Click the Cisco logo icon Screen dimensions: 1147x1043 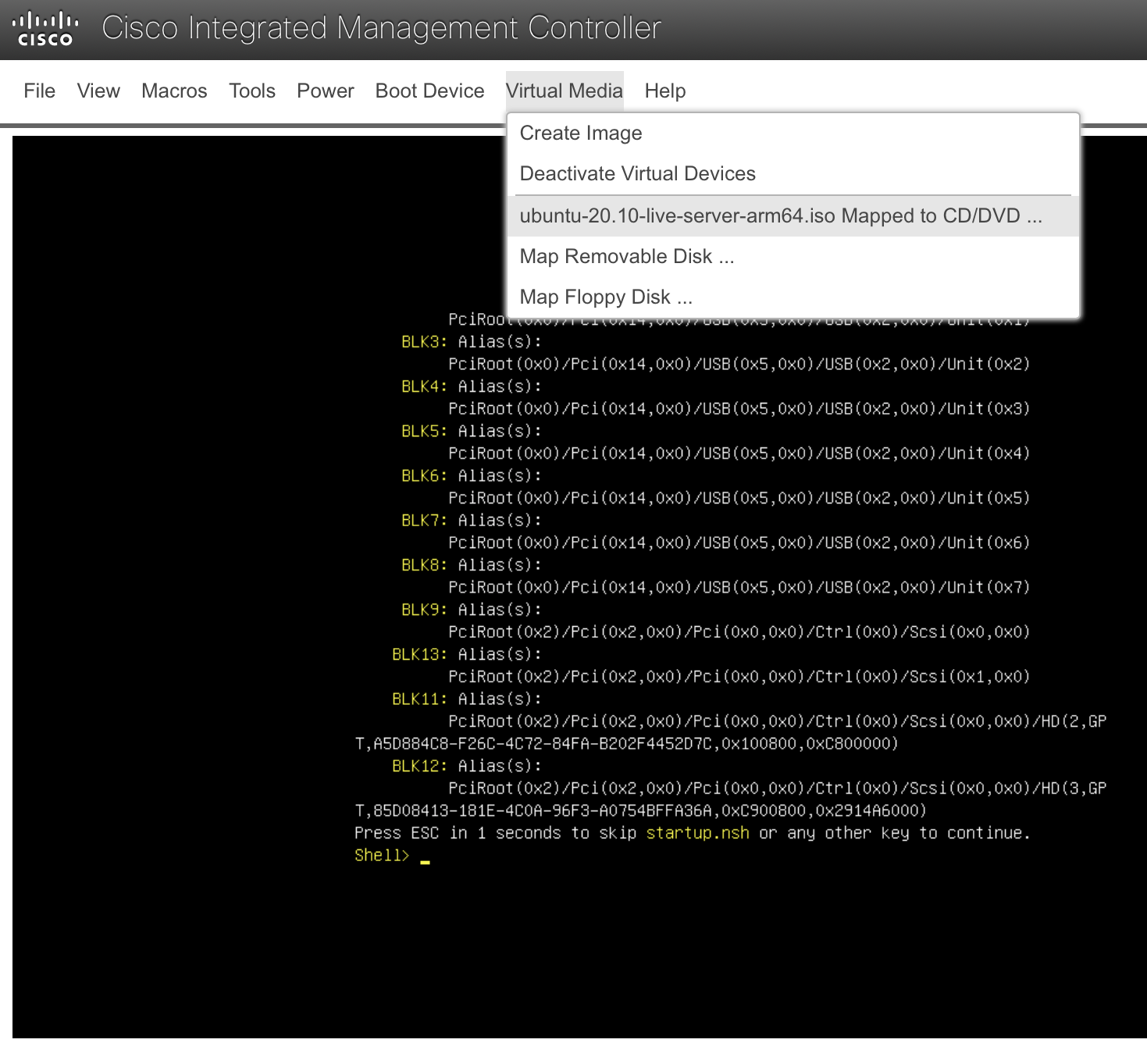45,26
